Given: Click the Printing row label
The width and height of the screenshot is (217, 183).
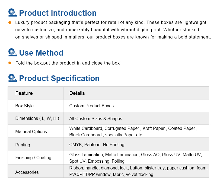Looking at the screenshot, I should [x=23, y=145].
